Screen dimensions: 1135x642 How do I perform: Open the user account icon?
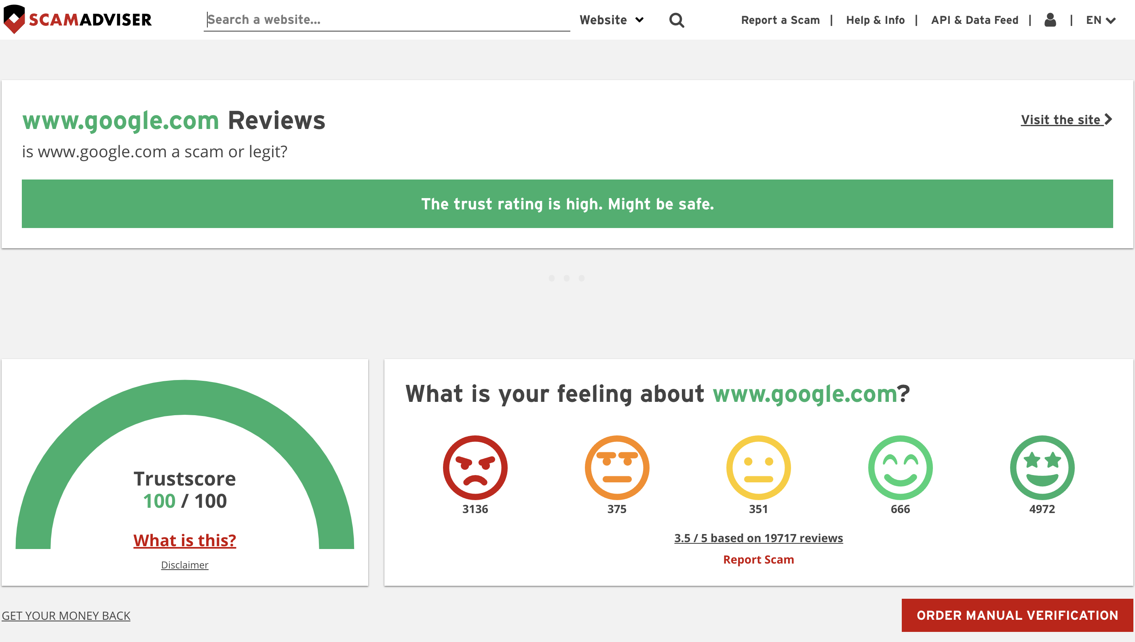(x=1050, y=20)
